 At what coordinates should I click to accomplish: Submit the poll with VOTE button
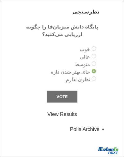tap(62, 97)
